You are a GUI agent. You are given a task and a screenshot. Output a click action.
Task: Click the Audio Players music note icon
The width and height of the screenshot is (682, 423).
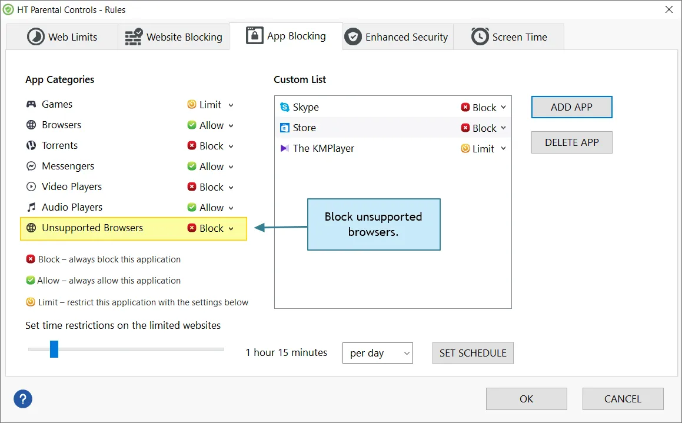[31, 207]
